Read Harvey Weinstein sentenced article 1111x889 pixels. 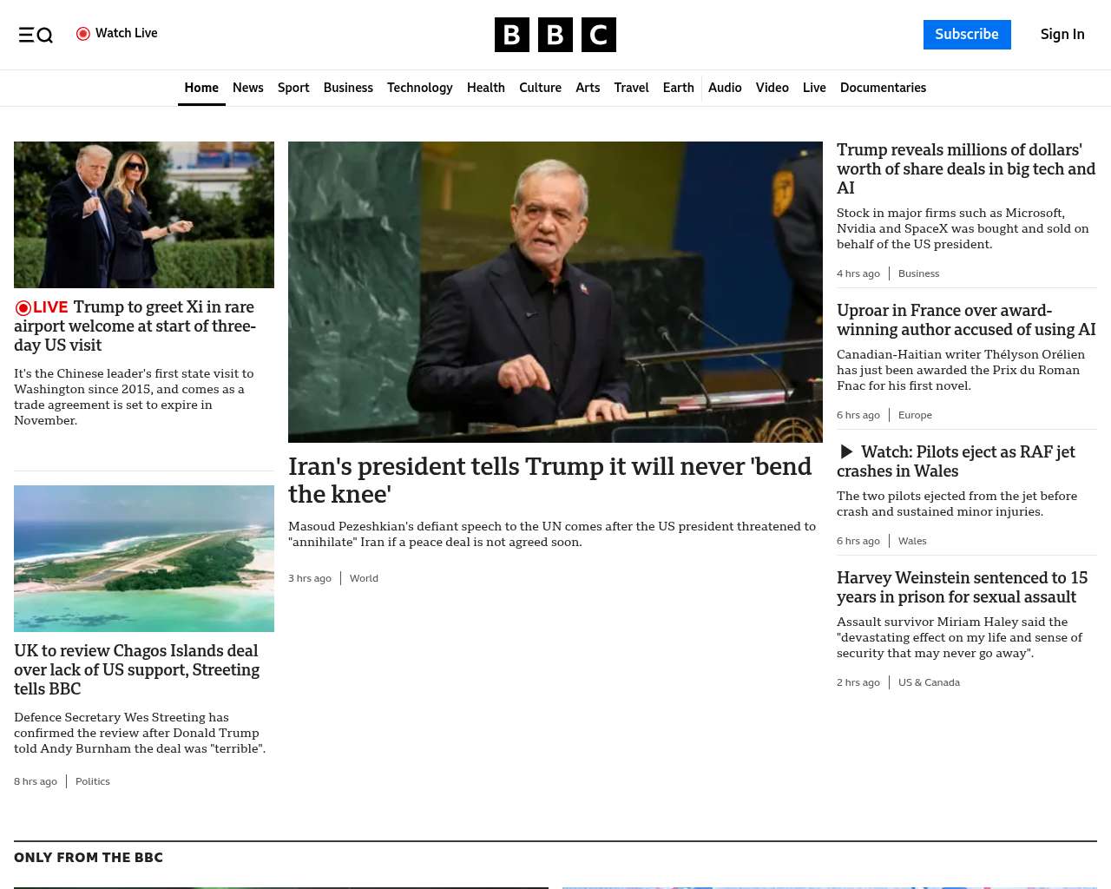pos(962,587)
